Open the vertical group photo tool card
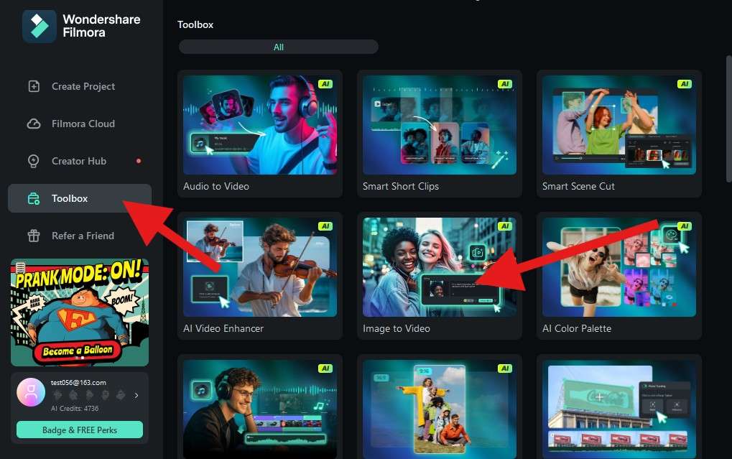 point(440,407)
